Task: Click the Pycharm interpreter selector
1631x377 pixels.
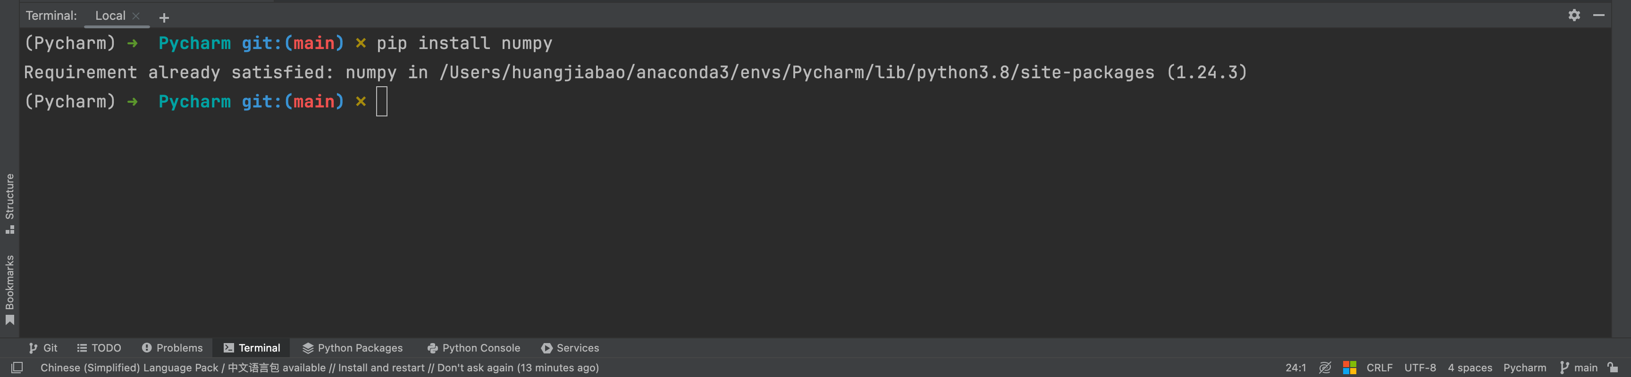Action: [1524, 368]
